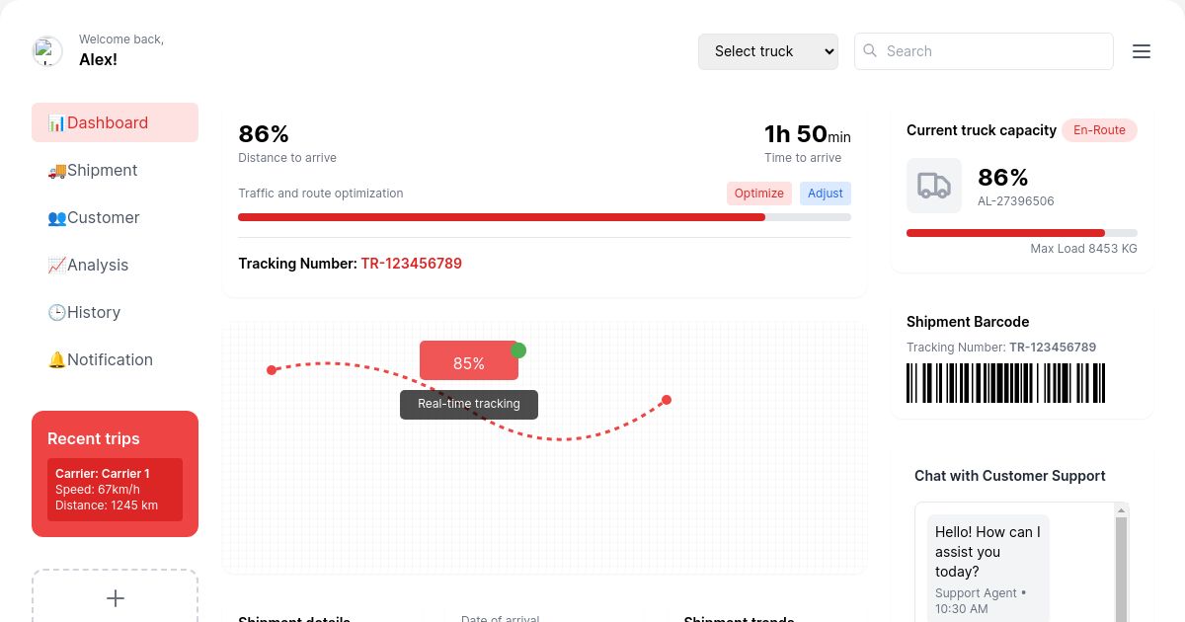Click the route optimization progress bar

(x=544, y=217)
